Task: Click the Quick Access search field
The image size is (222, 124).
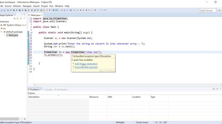Action: [x=207, y=10]
